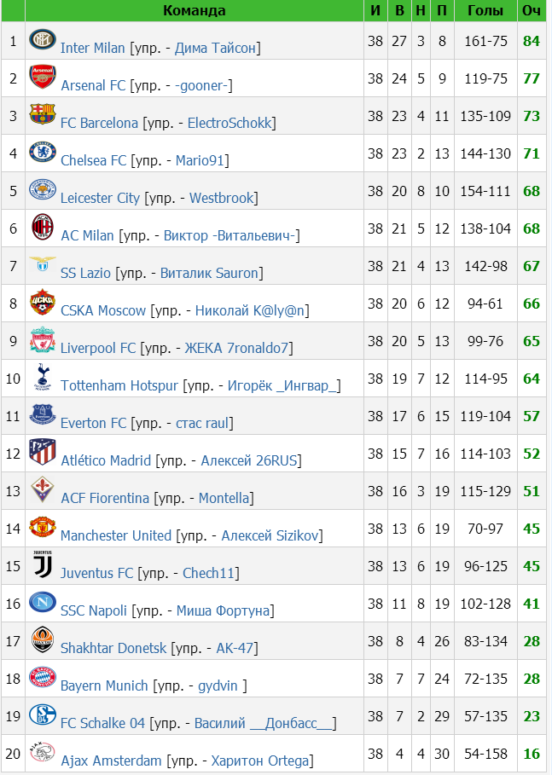Open manager profile Миша Фортуна

point(223,611)
